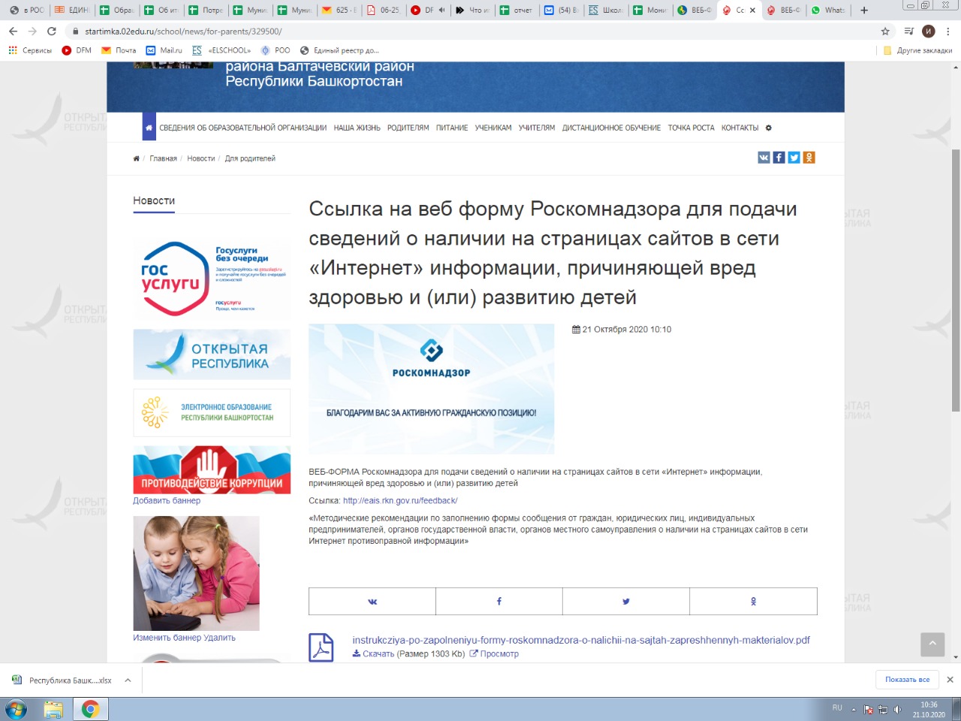
Task: Share via Facebook icon near breadcrumbs
Action: coord(779,158)
